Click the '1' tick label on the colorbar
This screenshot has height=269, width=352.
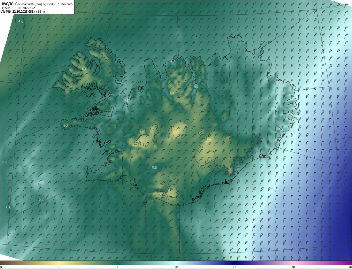(x=59, y=267)
